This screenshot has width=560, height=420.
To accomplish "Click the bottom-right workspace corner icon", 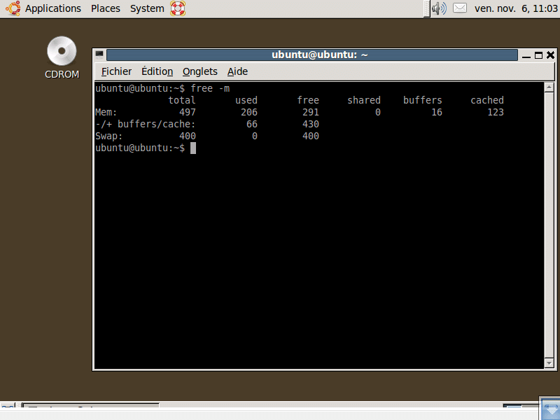I will [x=549, y=409].
